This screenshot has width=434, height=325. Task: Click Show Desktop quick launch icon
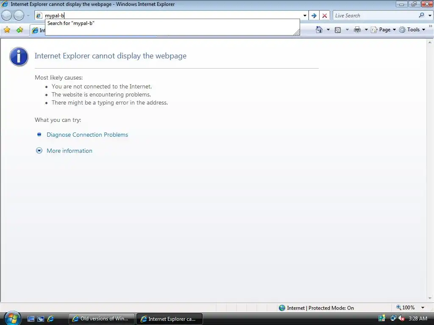pyautogui.click(x=31, y=319)
